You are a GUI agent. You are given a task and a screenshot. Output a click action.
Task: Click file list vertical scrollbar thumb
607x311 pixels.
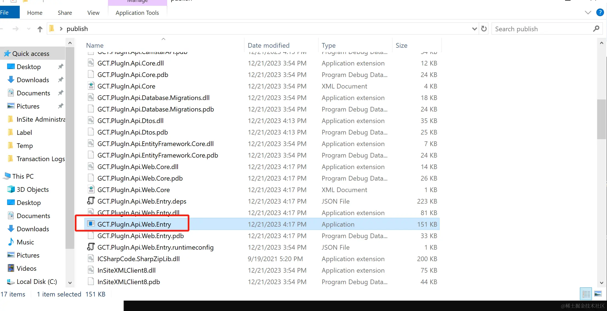point(601,119)
